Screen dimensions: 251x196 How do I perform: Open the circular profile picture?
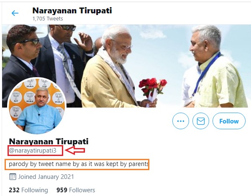37,106
